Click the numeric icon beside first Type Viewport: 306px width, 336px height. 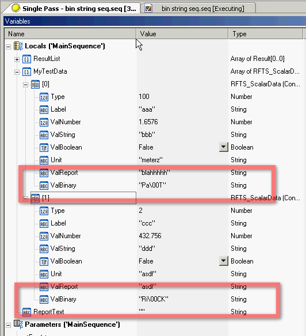[x=44, y=97]
